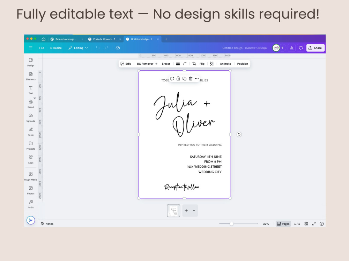
Task: Open the Apps panel
Action: (x=31, y=159)
